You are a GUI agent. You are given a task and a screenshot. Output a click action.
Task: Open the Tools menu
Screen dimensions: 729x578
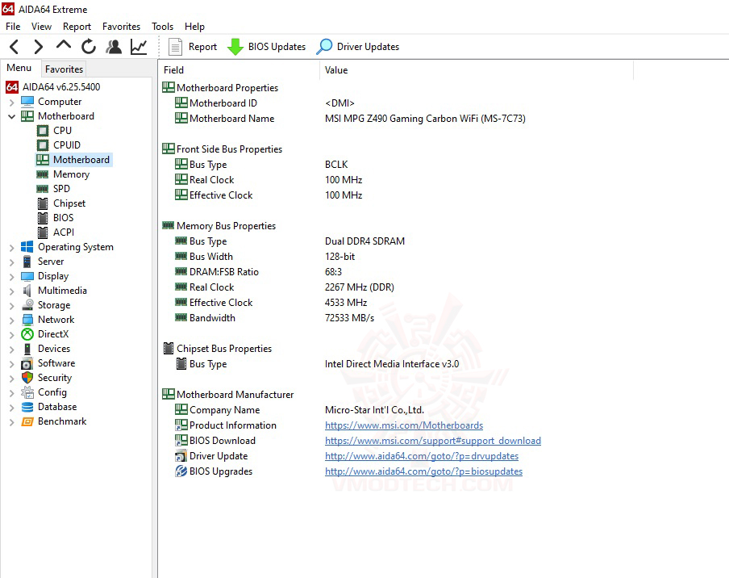click(162, 27)
